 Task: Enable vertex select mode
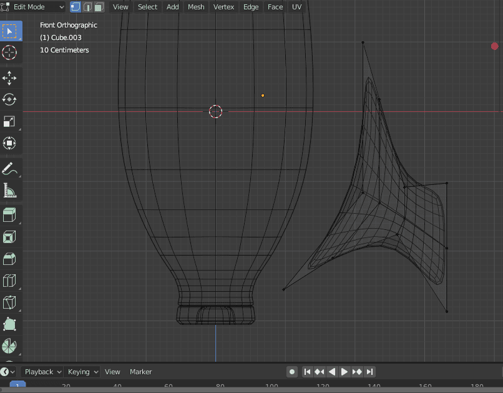pos(77,7)
